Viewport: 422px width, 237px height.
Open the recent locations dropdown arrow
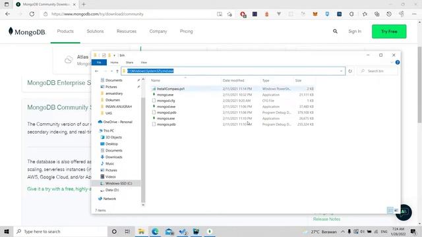tap(111, 71)
